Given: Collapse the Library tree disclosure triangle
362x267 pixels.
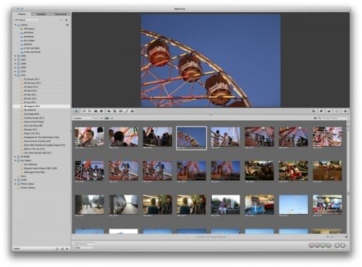Looking at the screenshot, I should 15,25.
